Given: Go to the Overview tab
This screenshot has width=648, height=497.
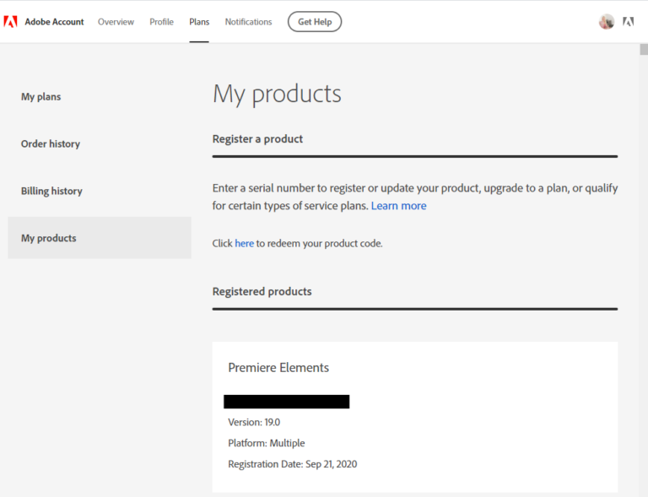Looking at the screenshot, I should coord(116,22).
